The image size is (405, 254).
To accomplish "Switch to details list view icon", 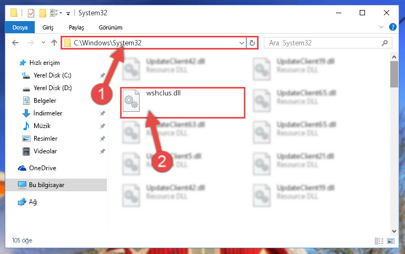I will tap(379, 241).
